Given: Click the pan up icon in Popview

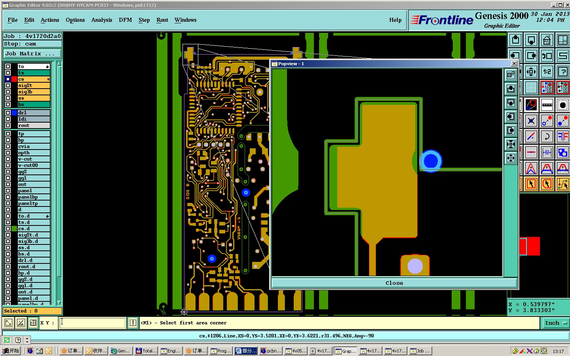Looking at the screenshot, I should pyautogui.click(x=511, y=89).
